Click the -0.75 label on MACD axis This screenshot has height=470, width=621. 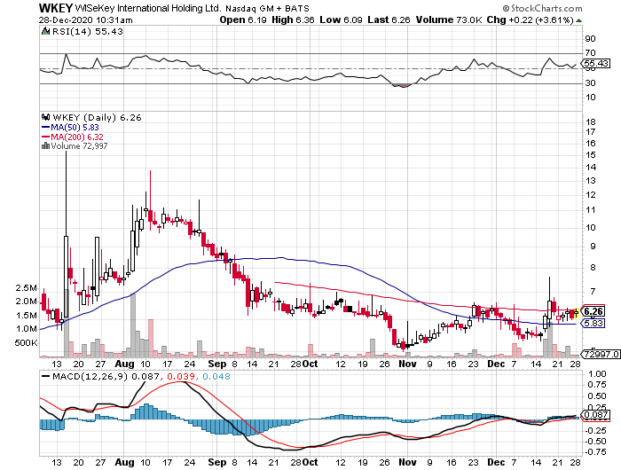pyautogui.click(x=595, y=452)
